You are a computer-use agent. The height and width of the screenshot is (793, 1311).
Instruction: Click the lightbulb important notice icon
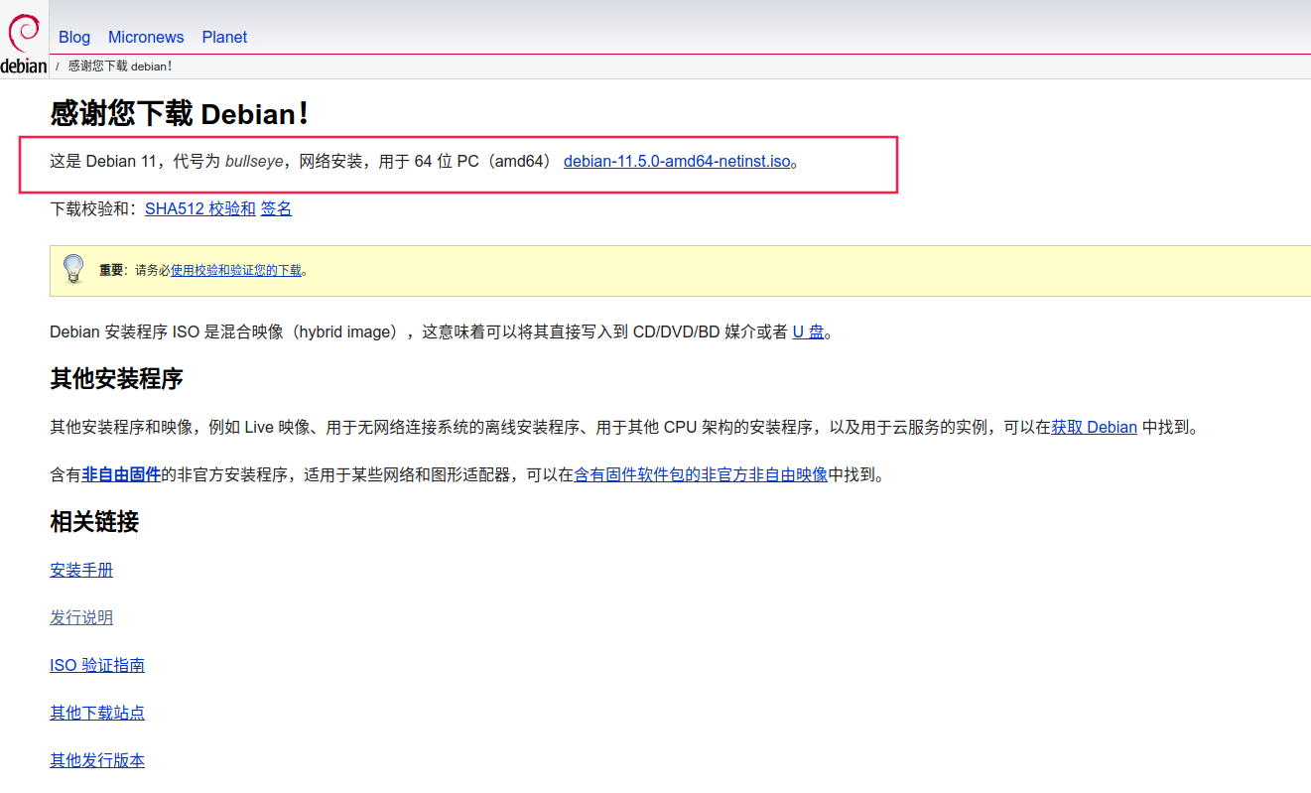(73, 269)
